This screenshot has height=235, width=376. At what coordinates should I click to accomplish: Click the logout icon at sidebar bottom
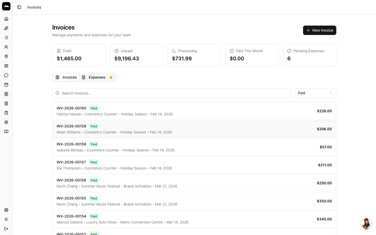(6, 229)
